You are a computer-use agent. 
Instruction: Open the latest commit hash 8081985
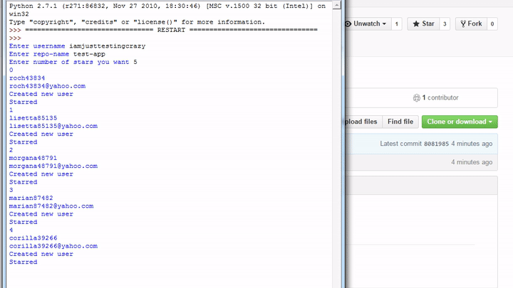pyautogui.click(x=436, y=144)
